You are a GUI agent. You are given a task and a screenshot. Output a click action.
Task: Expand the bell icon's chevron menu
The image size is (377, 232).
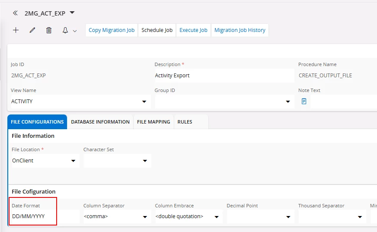[x=75, y=31]
